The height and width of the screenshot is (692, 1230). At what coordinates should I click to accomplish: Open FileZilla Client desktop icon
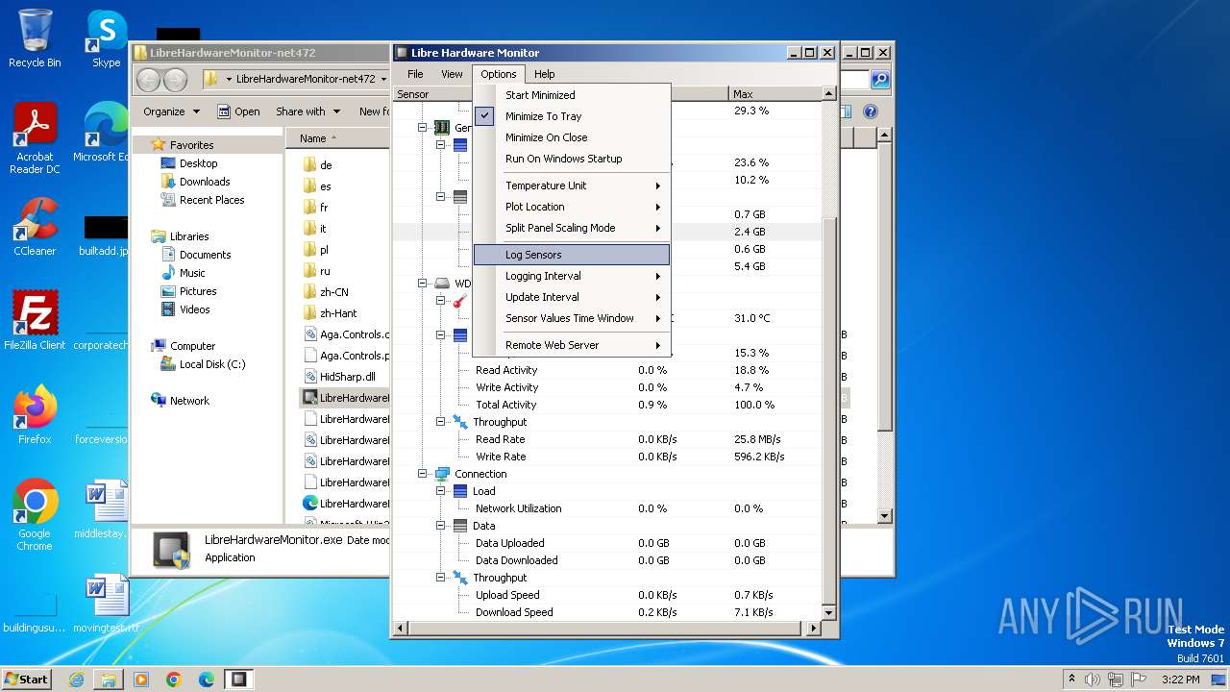pyautogui.click(x=35, y=321)
